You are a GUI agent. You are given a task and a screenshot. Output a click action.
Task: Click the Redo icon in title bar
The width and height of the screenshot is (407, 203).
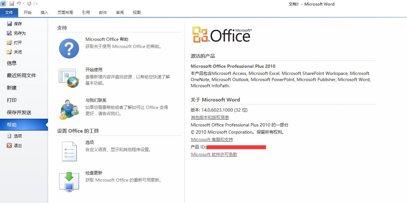(29, 4)
